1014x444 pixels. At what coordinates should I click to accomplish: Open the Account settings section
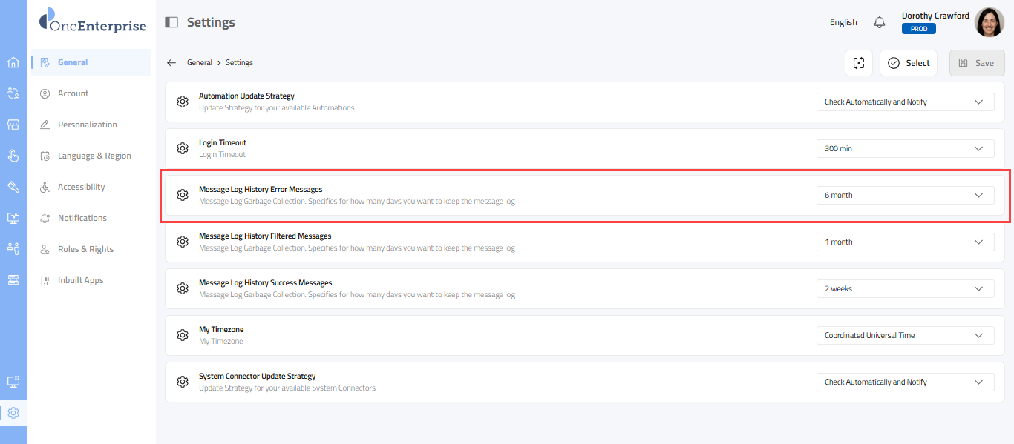(73, 93)
